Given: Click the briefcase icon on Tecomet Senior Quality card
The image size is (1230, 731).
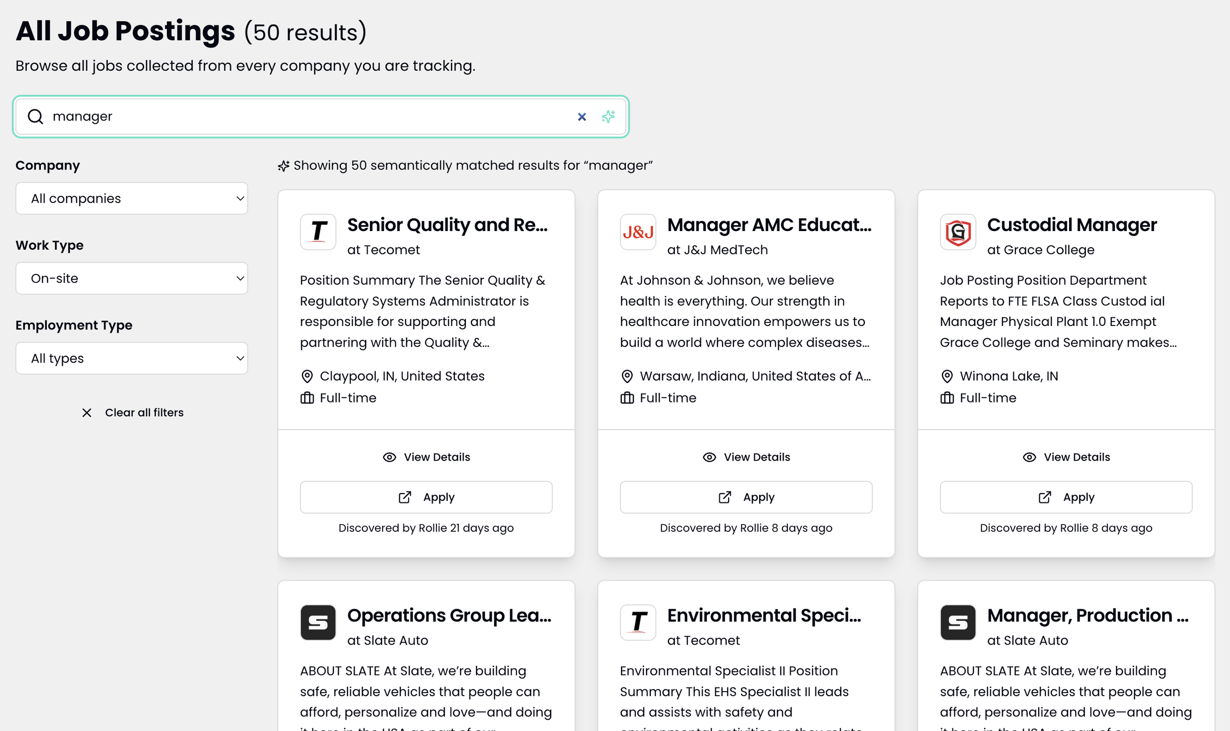Looking at the screenshot, I should (x=307, y=398).
